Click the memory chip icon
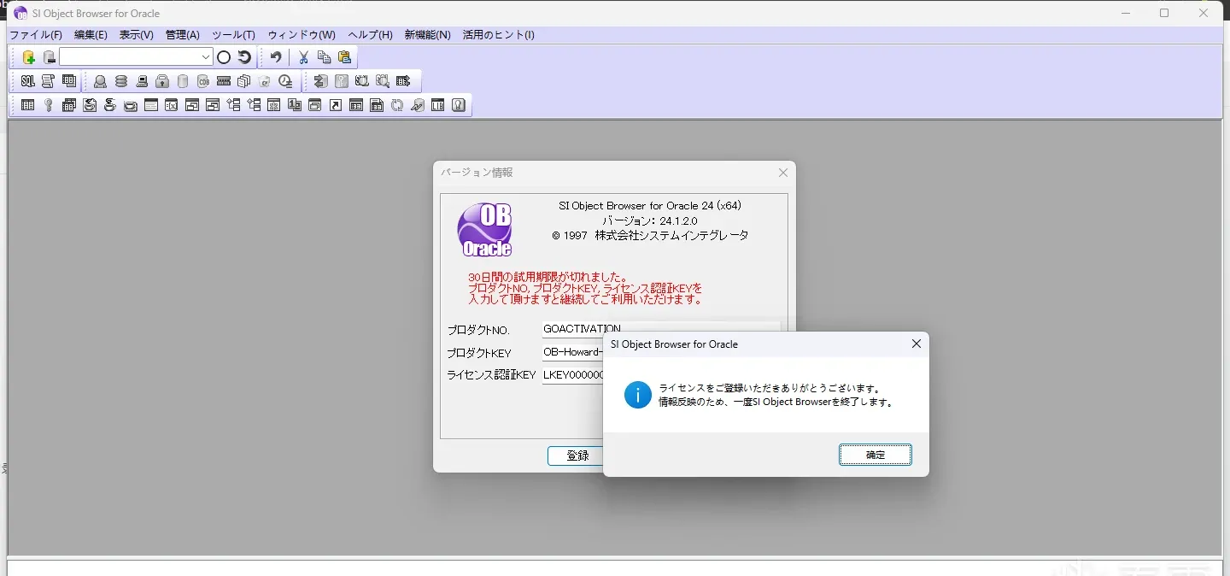Viewport: 1230px width, 576px height. [224, 81]
